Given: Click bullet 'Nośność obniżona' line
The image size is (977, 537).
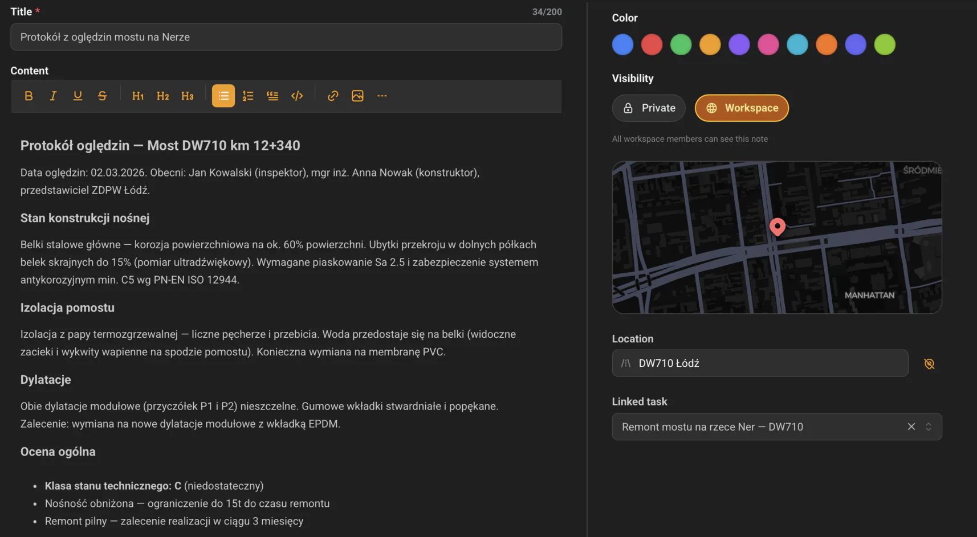Looking at the screenshot, I should coord(187,503).
